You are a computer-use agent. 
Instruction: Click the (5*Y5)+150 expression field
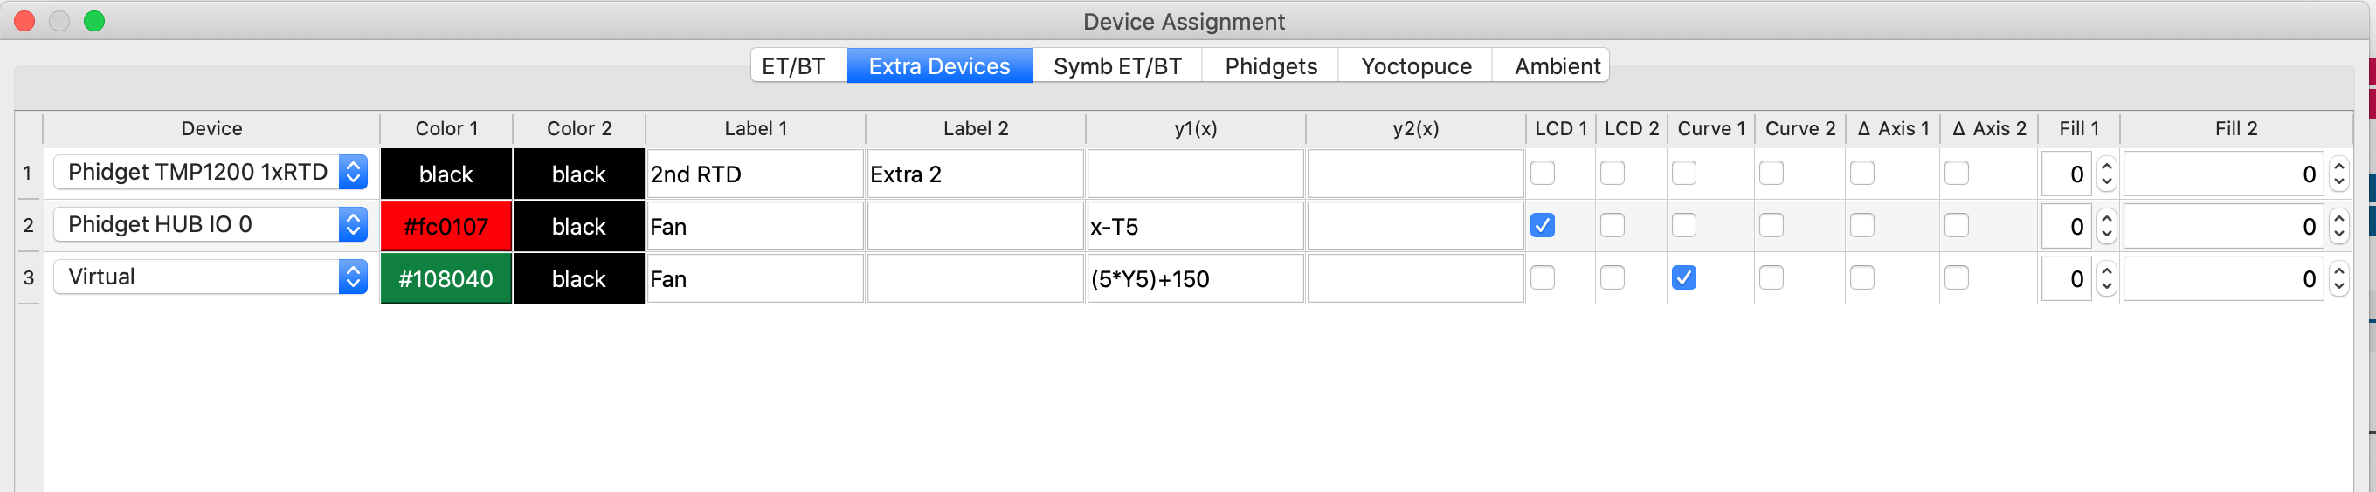click(x=1194, y=279)
